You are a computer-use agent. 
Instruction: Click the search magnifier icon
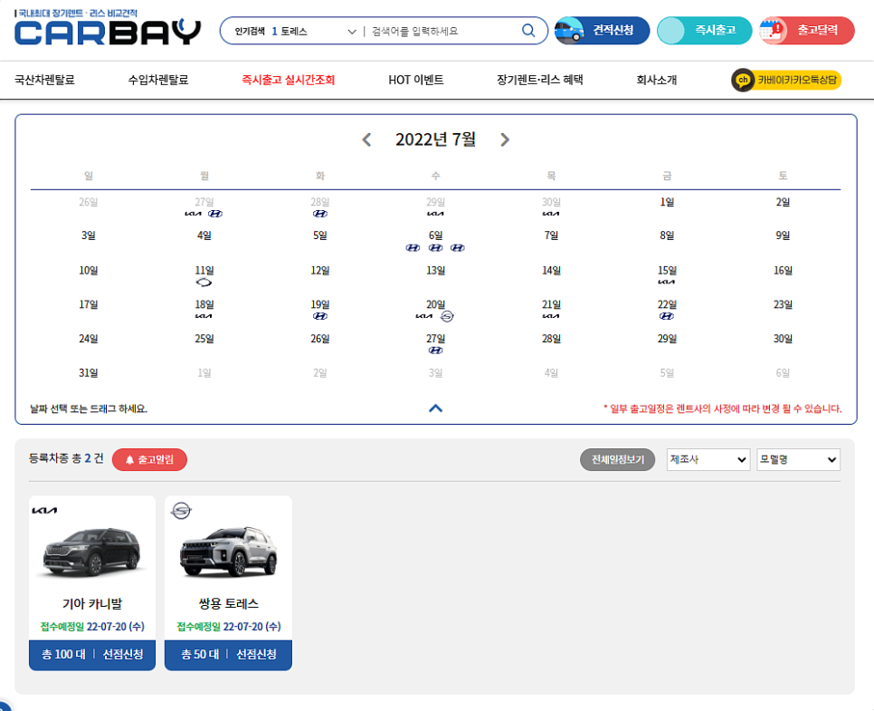527,31
